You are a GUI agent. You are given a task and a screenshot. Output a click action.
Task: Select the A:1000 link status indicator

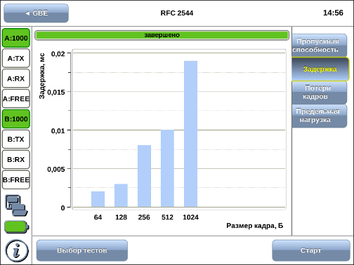[16, 38]
